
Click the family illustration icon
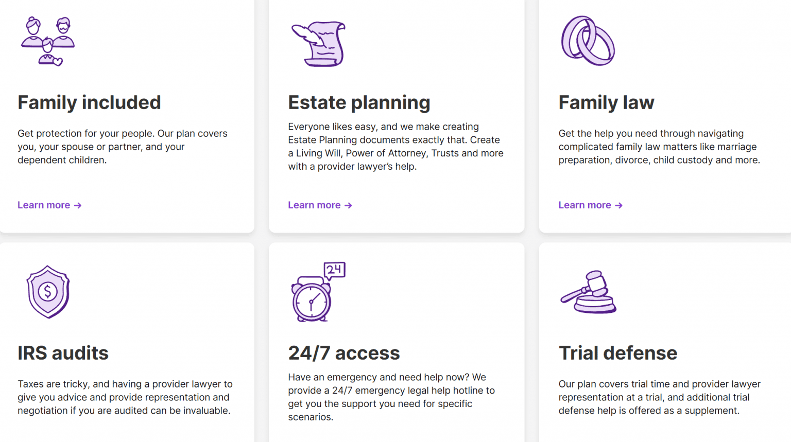click(47, 41)
